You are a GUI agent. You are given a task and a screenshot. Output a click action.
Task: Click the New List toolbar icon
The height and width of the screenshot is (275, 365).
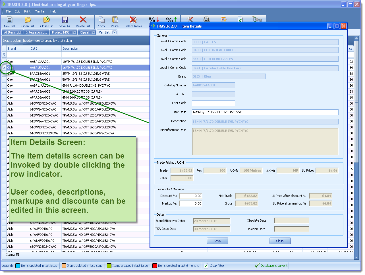pos(10,20)
